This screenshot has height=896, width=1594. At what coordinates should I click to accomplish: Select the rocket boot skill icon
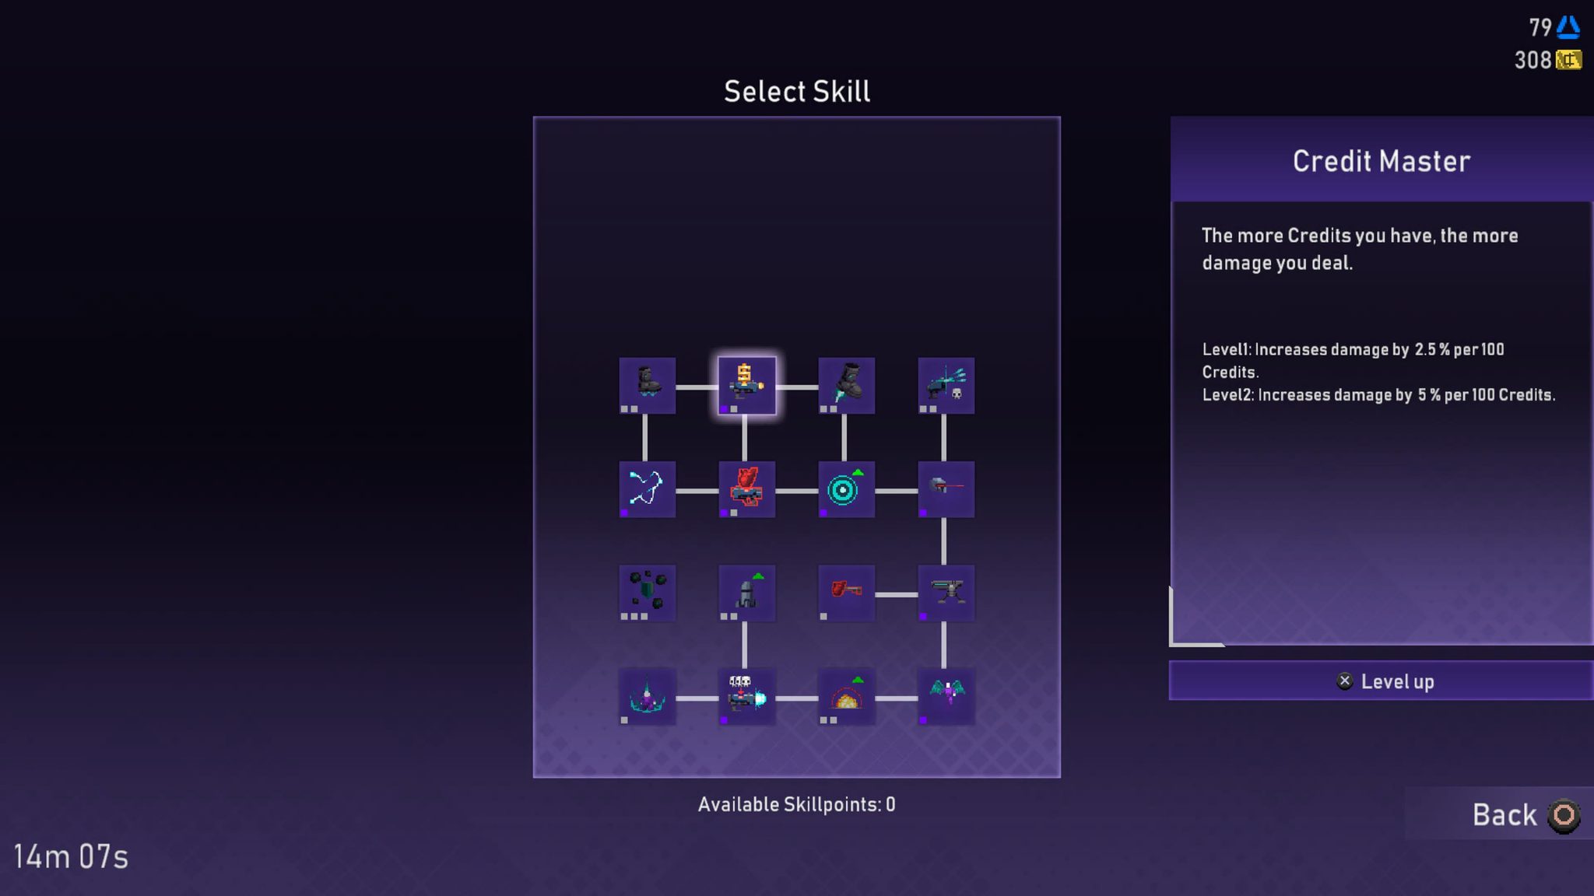845,385
